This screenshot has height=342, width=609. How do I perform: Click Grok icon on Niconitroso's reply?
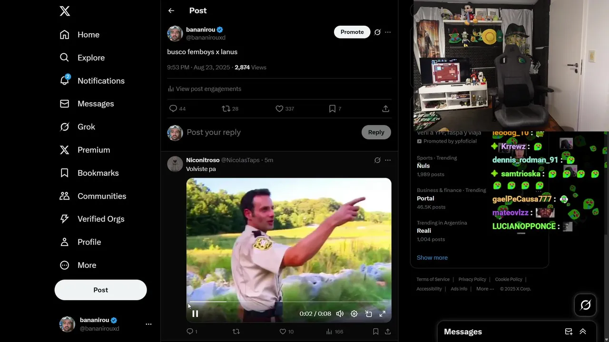pos(377,160)
